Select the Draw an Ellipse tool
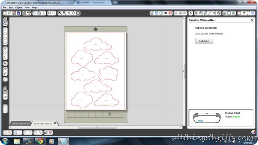Screen dimensions: 258x145 pyautogui.click(x=5, y=43)
